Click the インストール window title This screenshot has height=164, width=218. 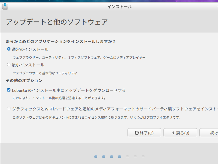(119, 7)
